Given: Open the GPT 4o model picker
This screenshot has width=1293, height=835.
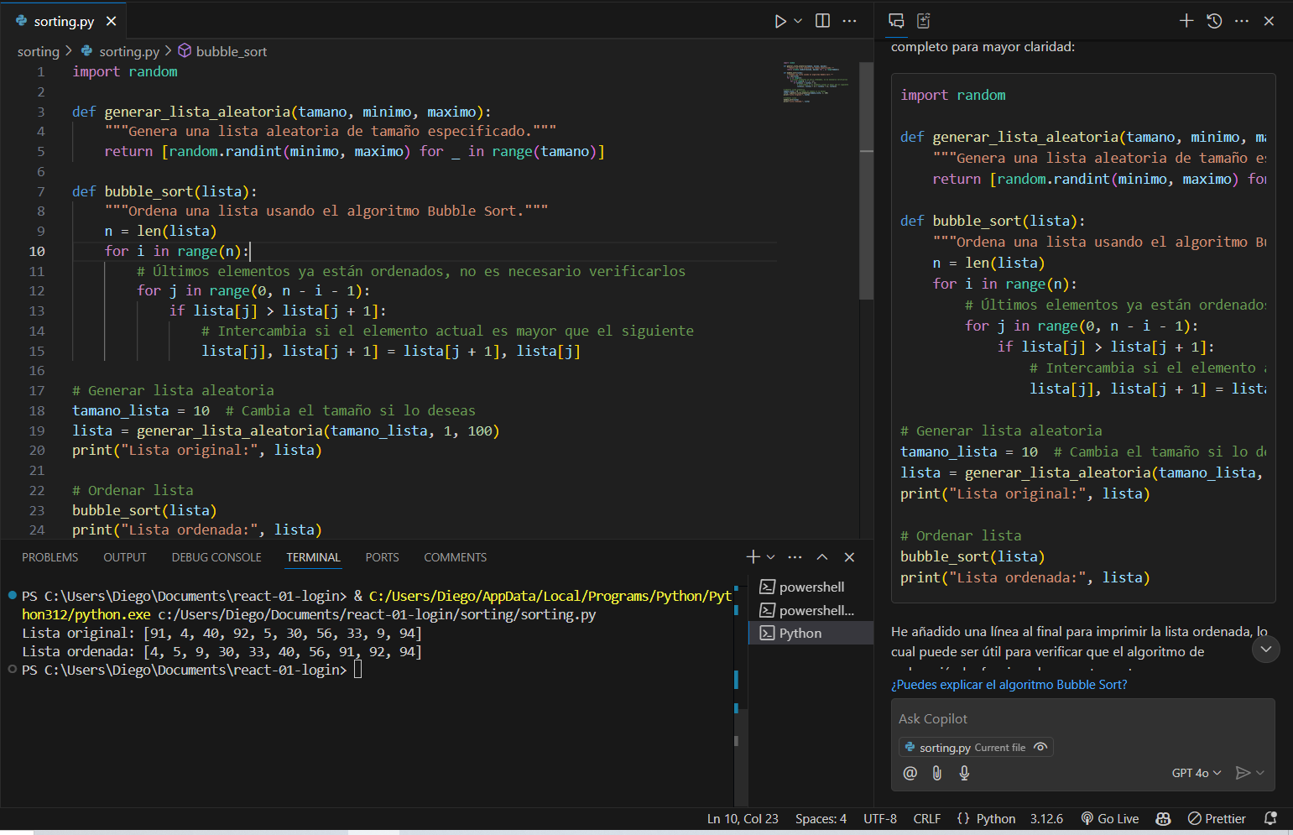Looking at the screenshot, I should [1196, 773].
